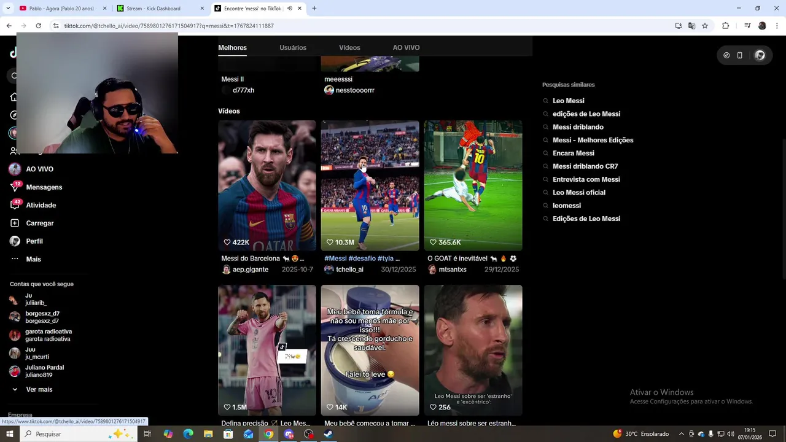Open Atividade in the left sidebar
This screenshot has width=786, height=442.
click(x=41, y=205)
